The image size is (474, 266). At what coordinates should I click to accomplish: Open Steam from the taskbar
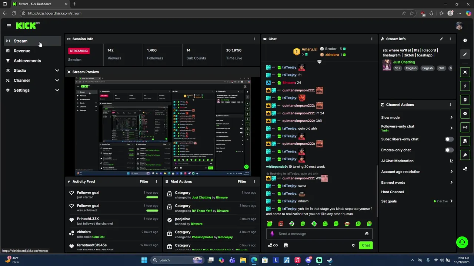click(330, 260)
